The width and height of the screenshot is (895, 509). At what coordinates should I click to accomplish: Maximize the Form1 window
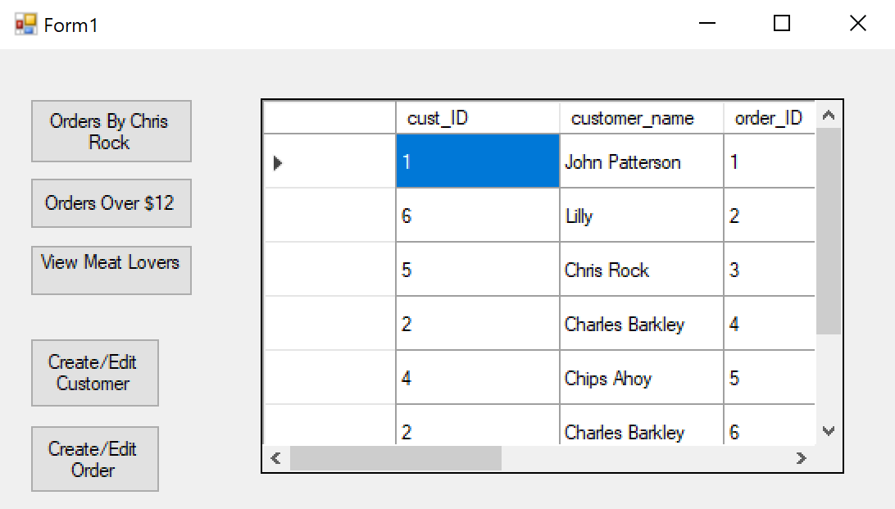click(x=782, y=24)
